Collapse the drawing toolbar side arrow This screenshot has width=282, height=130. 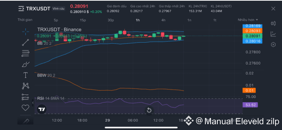point(33,103)
